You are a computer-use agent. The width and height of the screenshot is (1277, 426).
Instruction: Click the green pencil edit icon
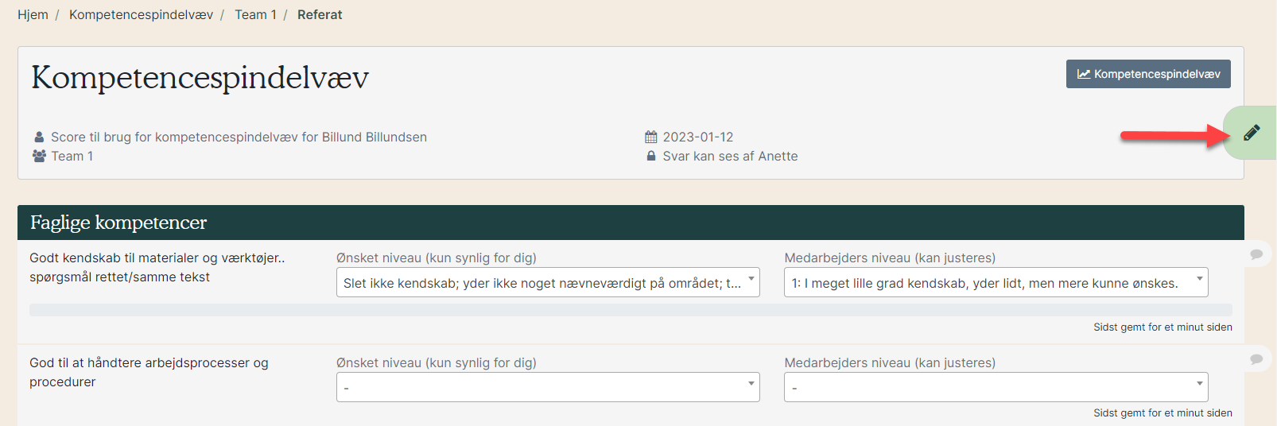(x=1252, y=133)
